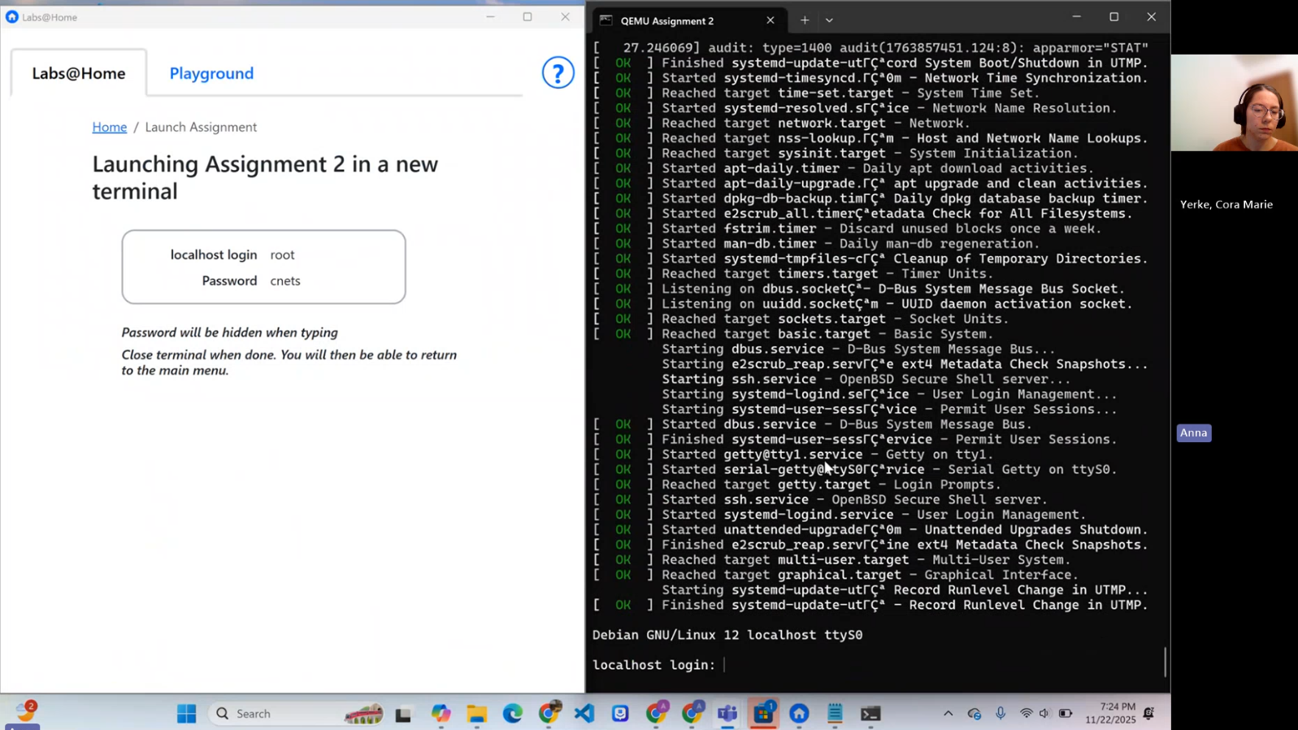The image size is (1298, 730).
Task: Open the clock and date panel
Action: tap(1117, 714)
